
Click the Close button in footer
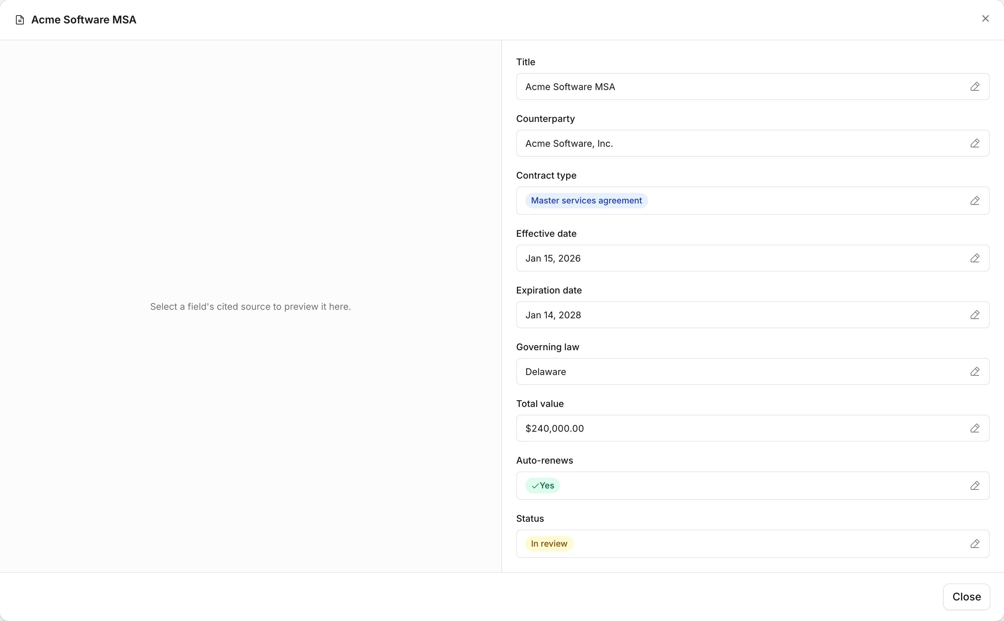[x=966, y=597]
